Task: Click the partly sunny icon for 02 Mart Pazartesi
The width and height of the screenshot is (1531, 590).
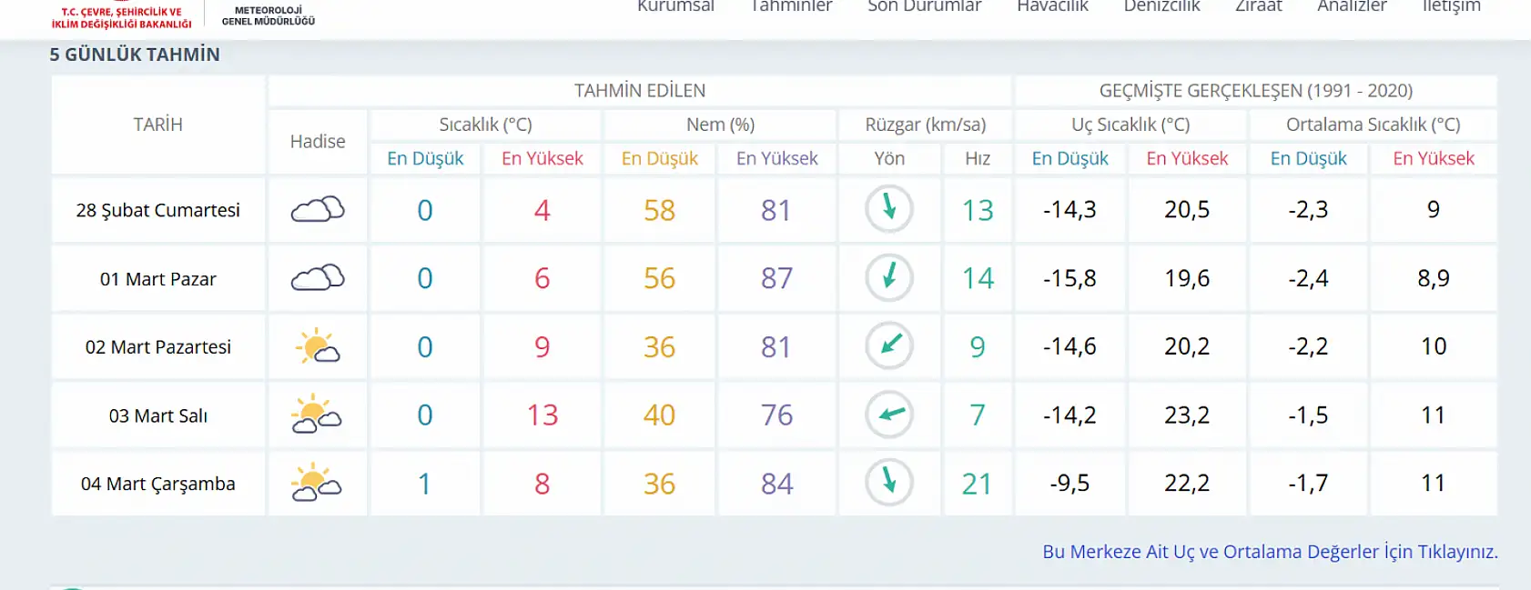Action: click(x=318, y=346)
